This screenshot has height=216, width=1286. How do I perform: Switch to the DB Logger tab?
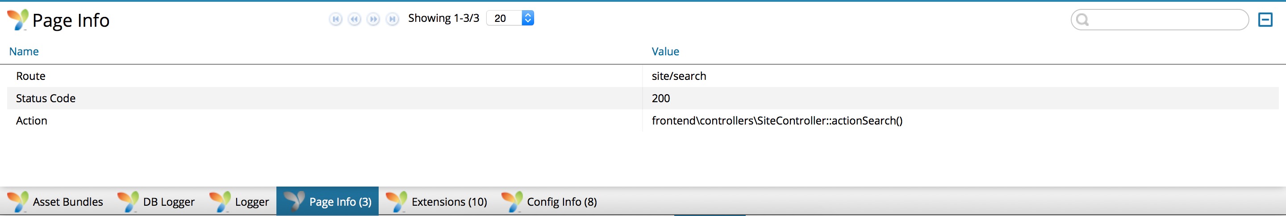click(156, 202)
